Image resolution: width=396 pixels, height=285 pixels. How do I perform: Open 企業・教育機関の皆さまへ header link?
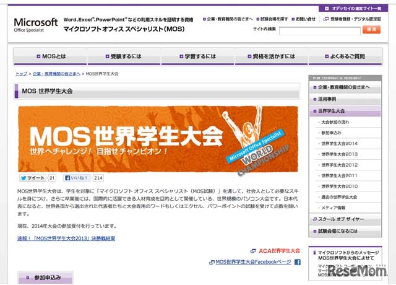[228, 19]
